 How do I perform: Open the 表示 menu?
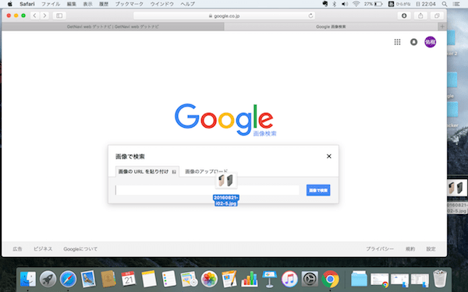[87, 4]
